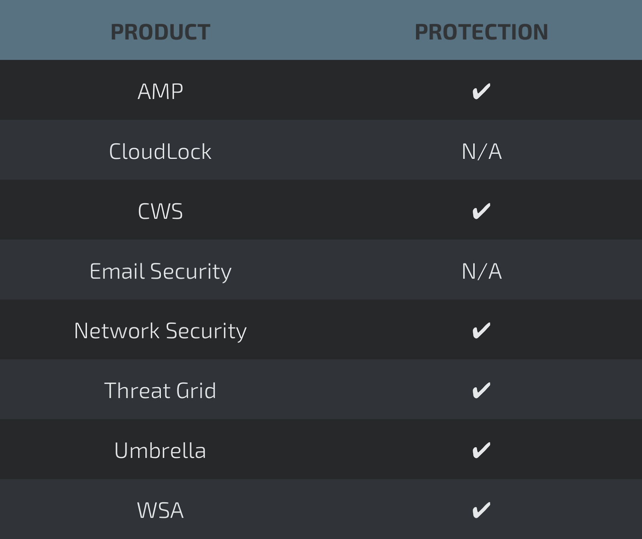Click the AMP product name
642x539 pixels.
(160, 92)
